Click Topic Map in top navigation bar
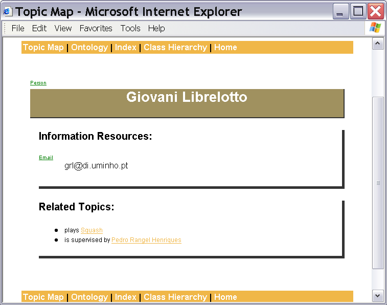 tap(43, 47)
